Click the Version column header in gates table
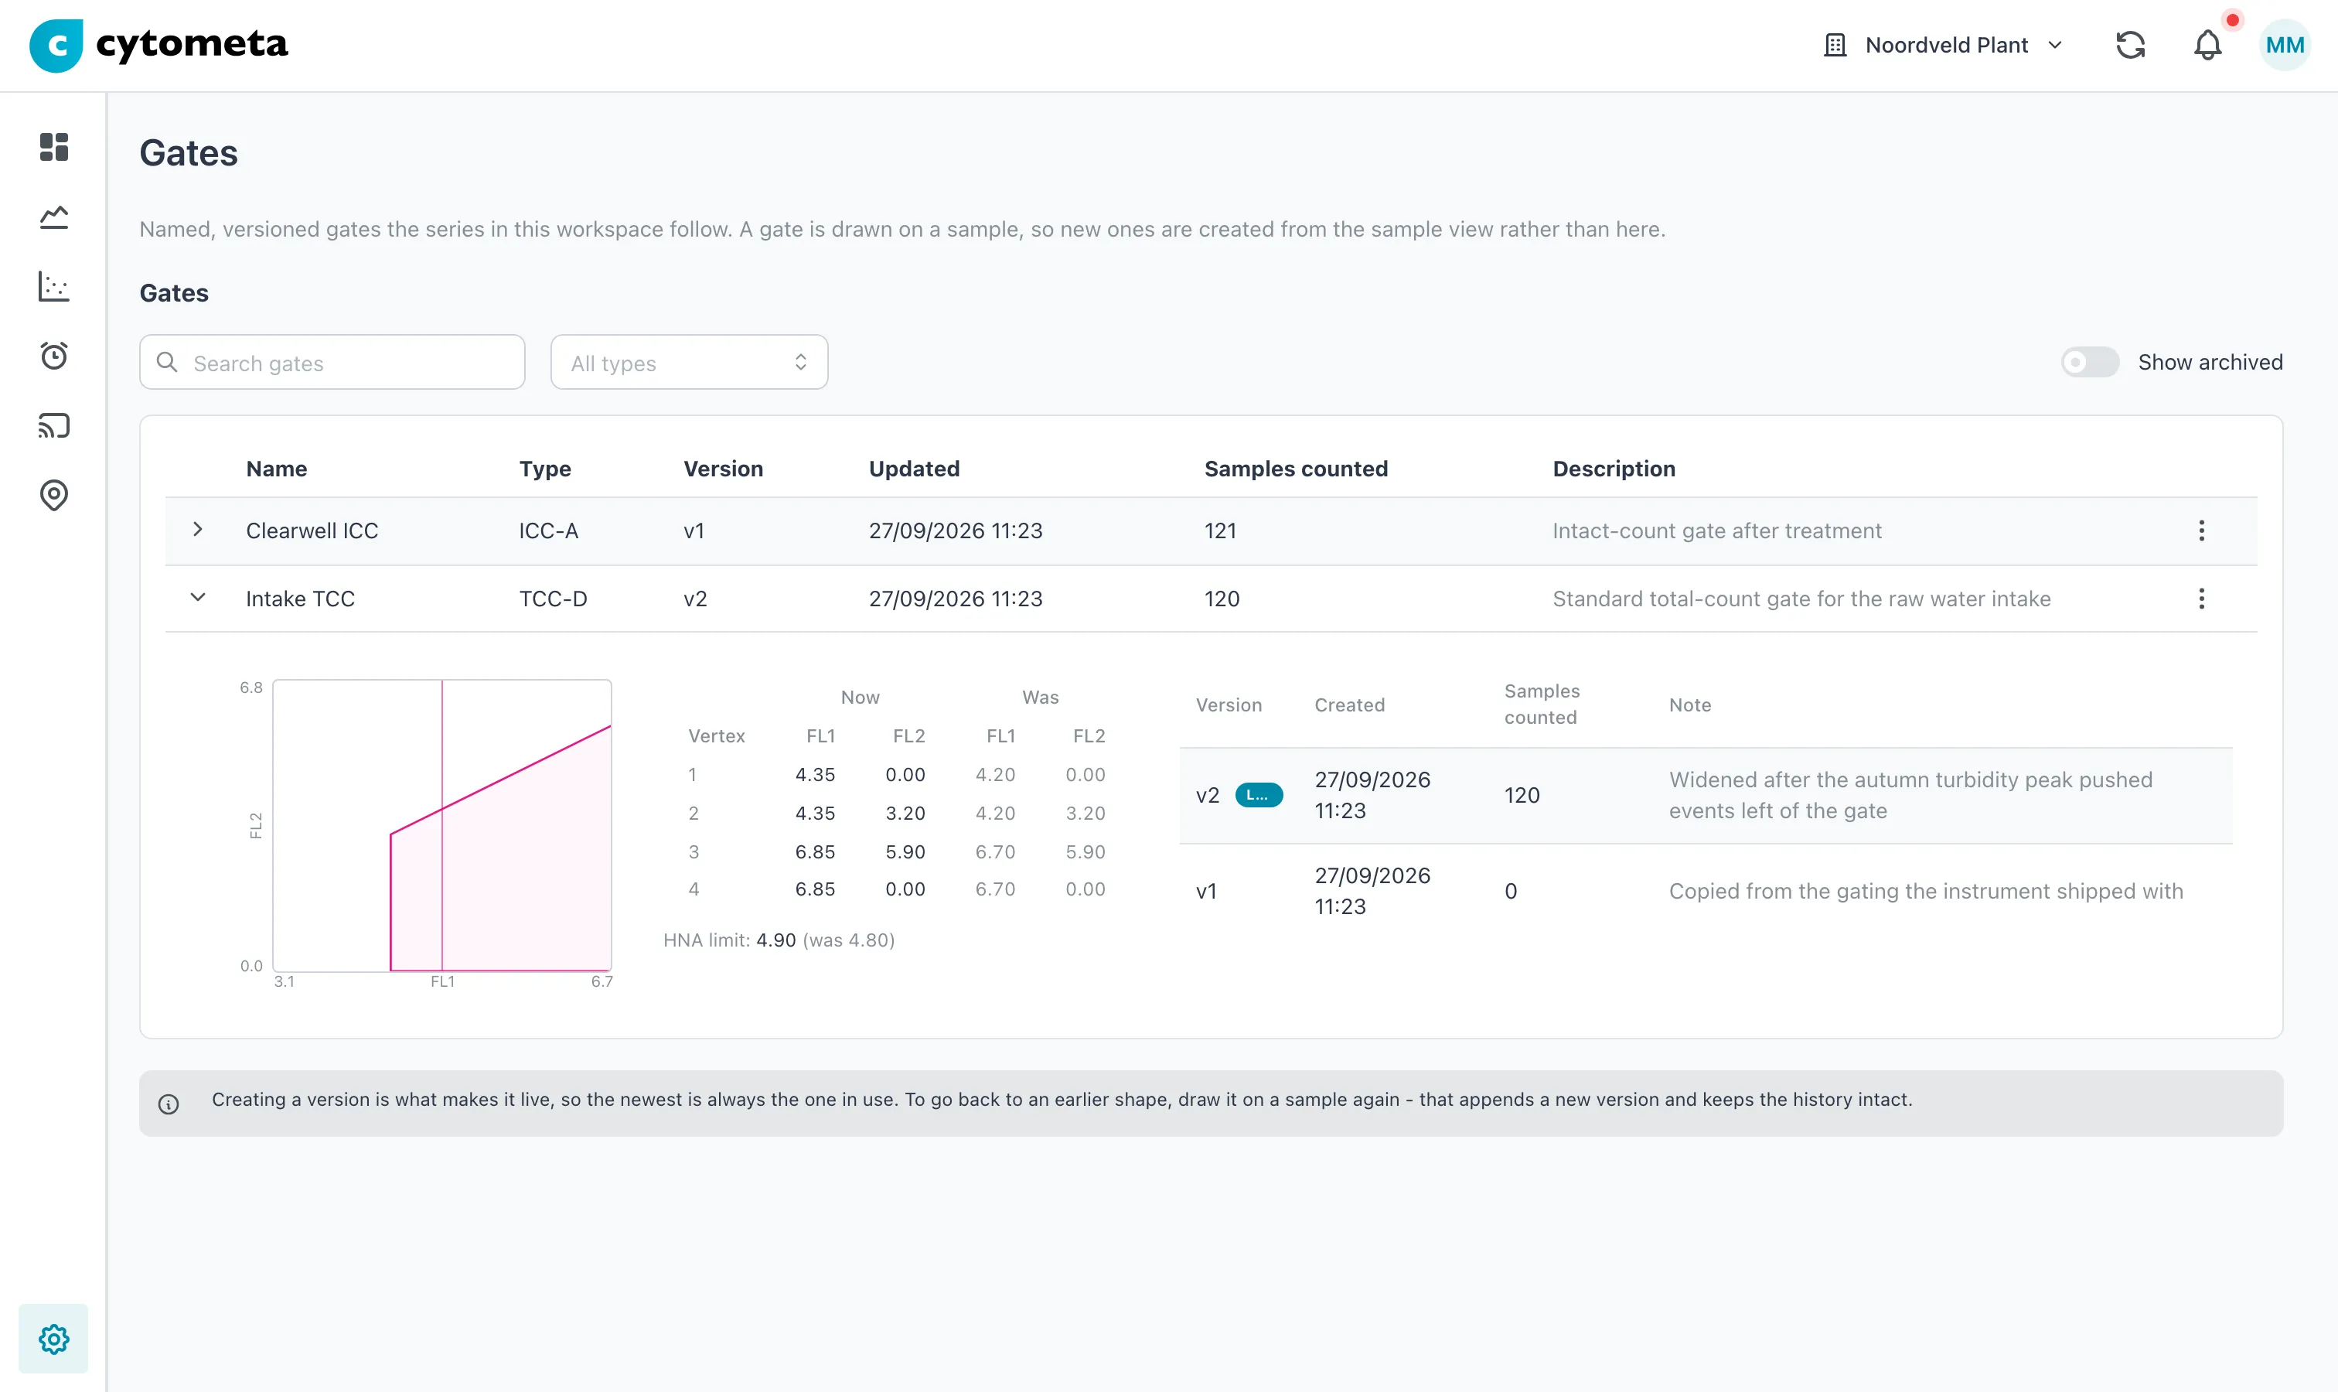Viewport: 2338px width, 1392px height. (x=723, y=469)
